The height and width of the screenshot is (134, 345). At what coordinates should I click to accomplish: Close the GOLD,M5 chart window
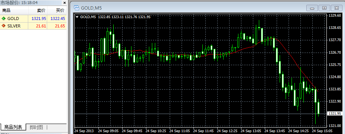[336, 8]
